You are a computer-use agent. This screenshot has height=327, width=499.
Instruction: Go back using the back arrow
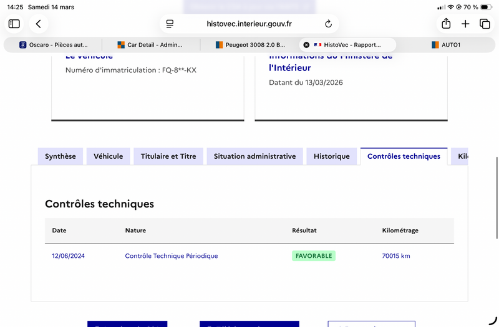[39, 24]
